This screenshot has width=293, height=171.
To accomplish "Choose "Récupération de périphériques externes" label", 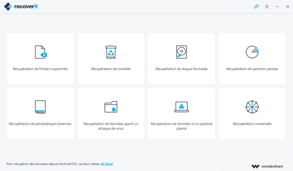I will pos(40,124).
